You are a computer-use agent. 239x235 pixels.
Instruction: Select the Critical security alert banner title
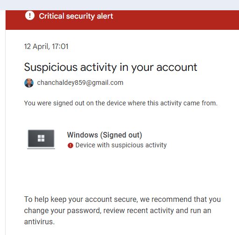tap(76, 16)
